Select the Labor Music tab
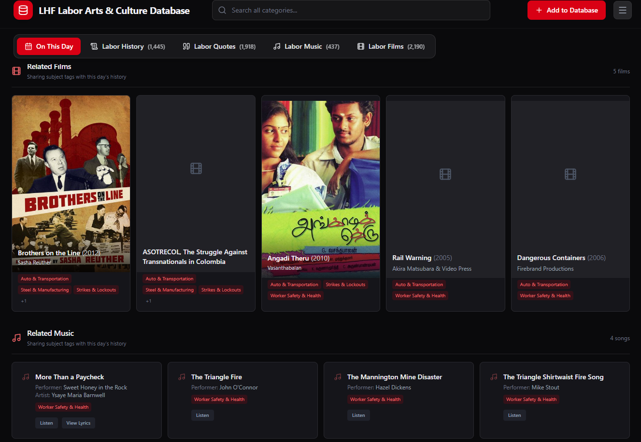This screenshot has height=442, width=641. [x=306, y=46]
